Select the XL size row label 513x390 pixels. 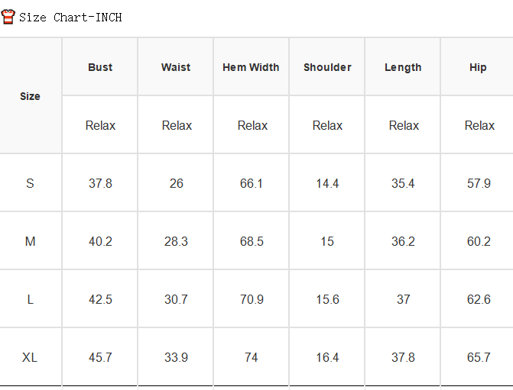click(30, 357)
